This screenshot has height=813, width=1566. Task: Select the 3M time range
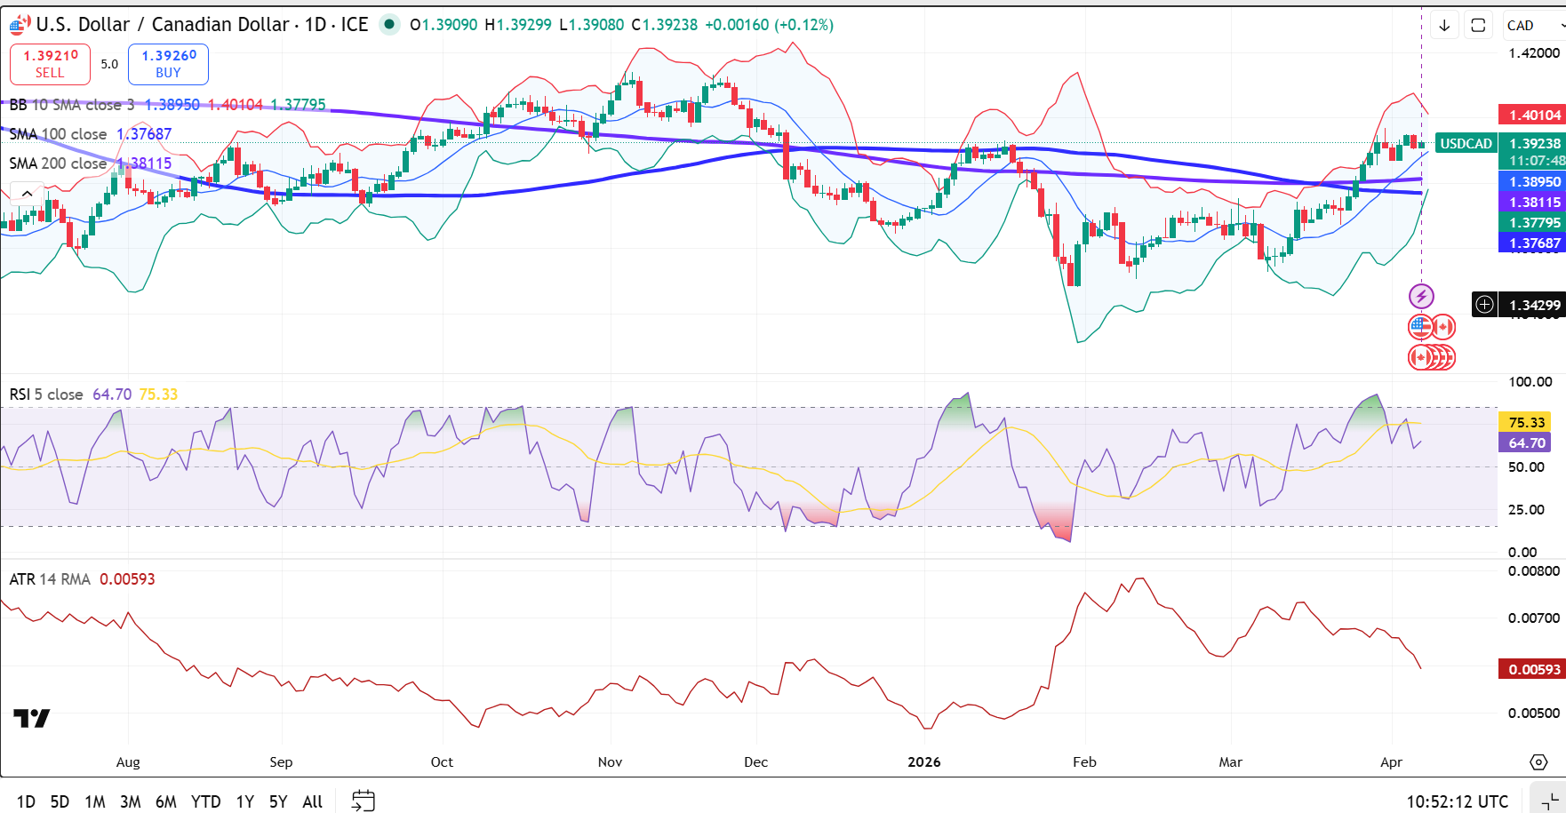(x=130, y=801)
